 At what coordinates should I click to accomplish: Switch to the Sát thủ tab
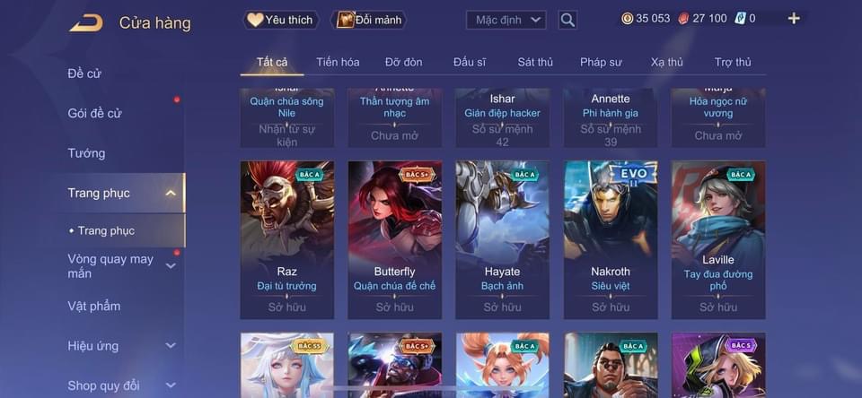click(535, 62)
